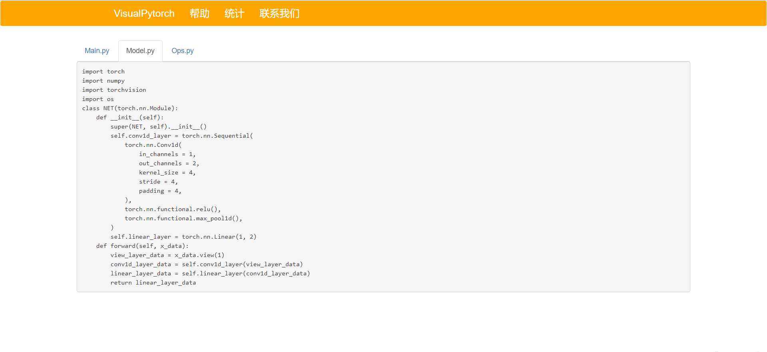Screen dimensions: 767x352
Task: Click the 'view_layer_data = x_data.view(1)' line
Action: pyautogui.click(x=167, y=255)
